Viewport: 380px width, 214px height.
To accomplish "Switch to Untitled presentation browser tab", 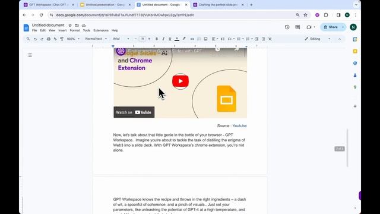I will click(x=106, y=5).
